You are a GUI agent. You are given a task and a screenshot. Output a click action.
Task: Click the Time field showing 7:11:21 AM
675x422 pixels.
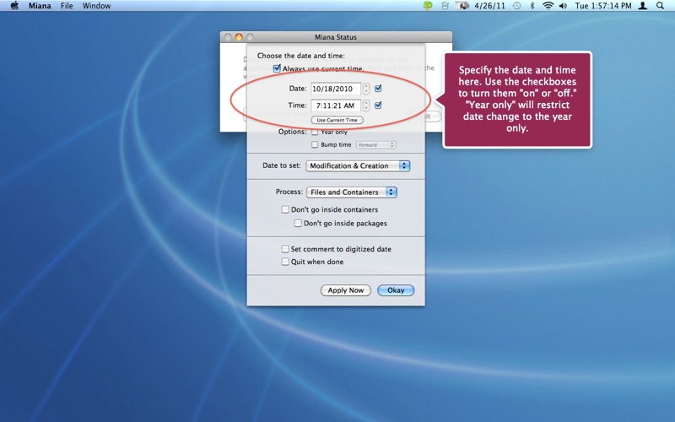click(336, 105)
